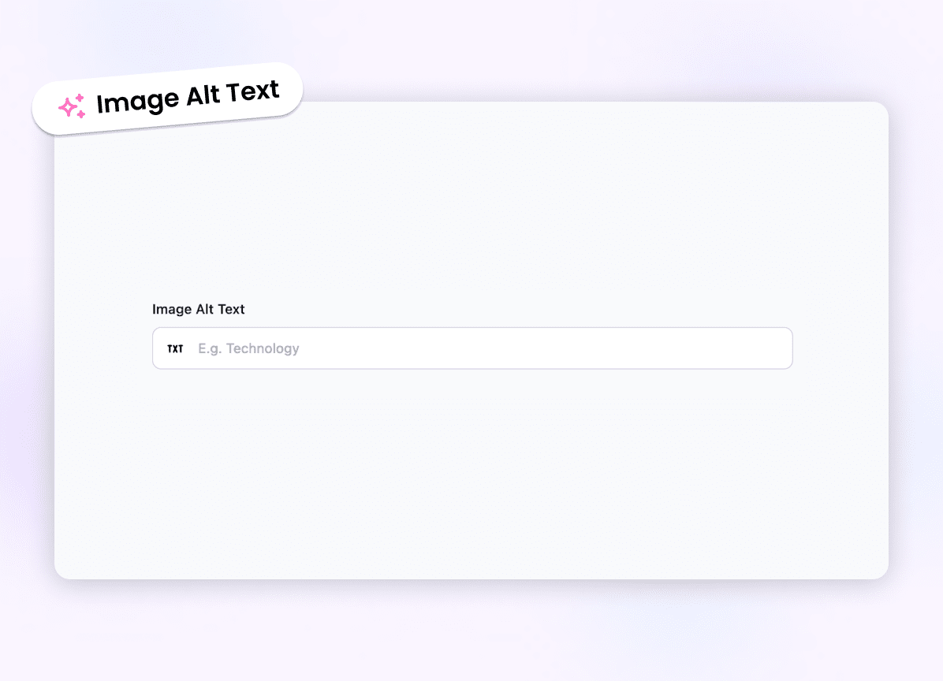Screen dimensions: 943x681
Task: Click the small sparkle above the big star
Action: click(80, 98)
